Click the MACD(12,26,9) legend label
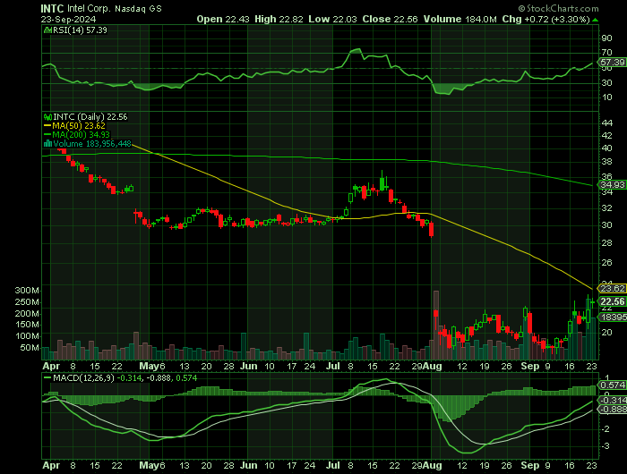Image resolution: width=627 pixels, height=474 pixels. pos(83,377)
